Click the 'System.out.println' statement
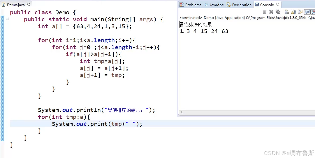 click(96, 110)
